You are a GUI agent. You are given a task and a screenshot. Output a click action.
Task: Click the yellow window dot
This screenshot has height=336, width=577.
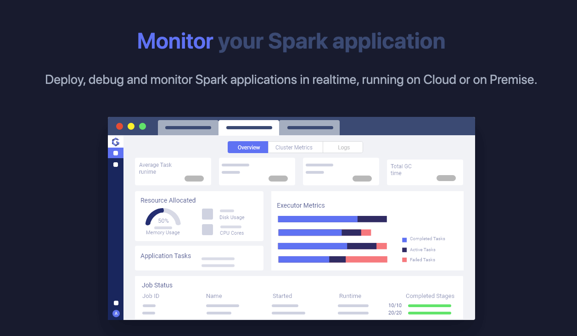tap(131, 126)
